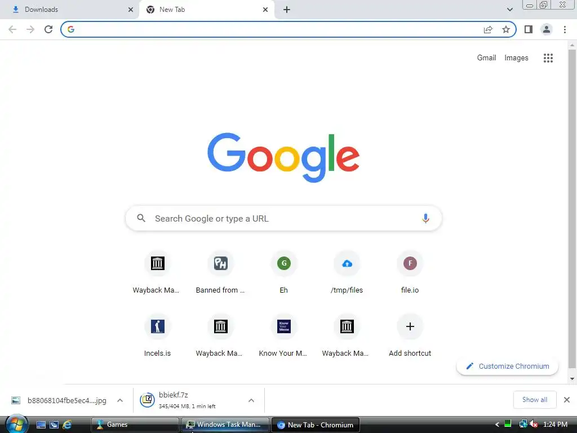This screenshot has width=577, height=433.
Task: Start voice search with microphone icon
Action: 425,218
